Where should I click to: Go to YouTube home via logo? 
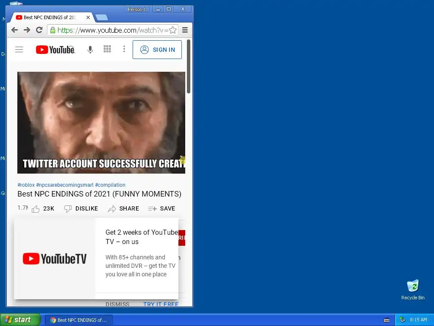(55, 50)
